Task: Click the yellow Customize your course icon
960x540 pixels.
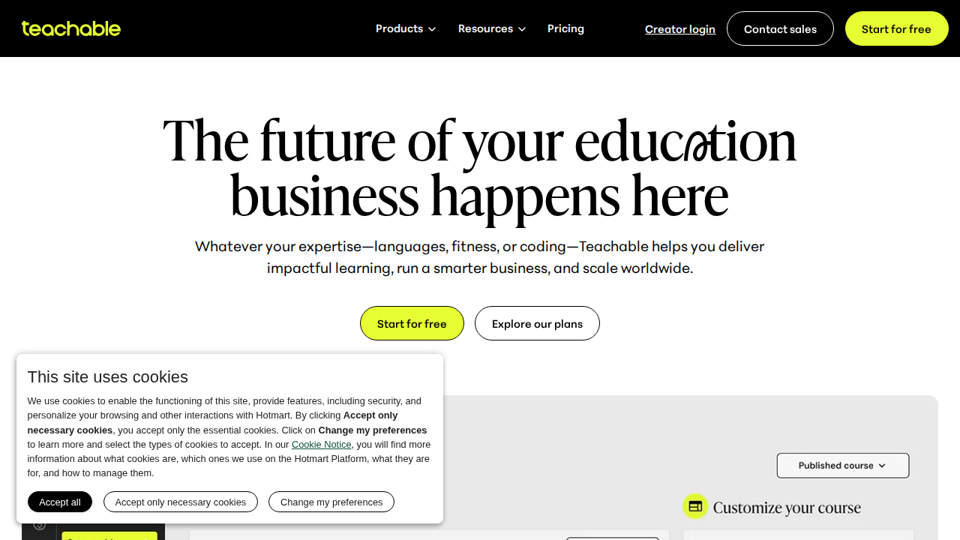Action: (x=695, y=506)
